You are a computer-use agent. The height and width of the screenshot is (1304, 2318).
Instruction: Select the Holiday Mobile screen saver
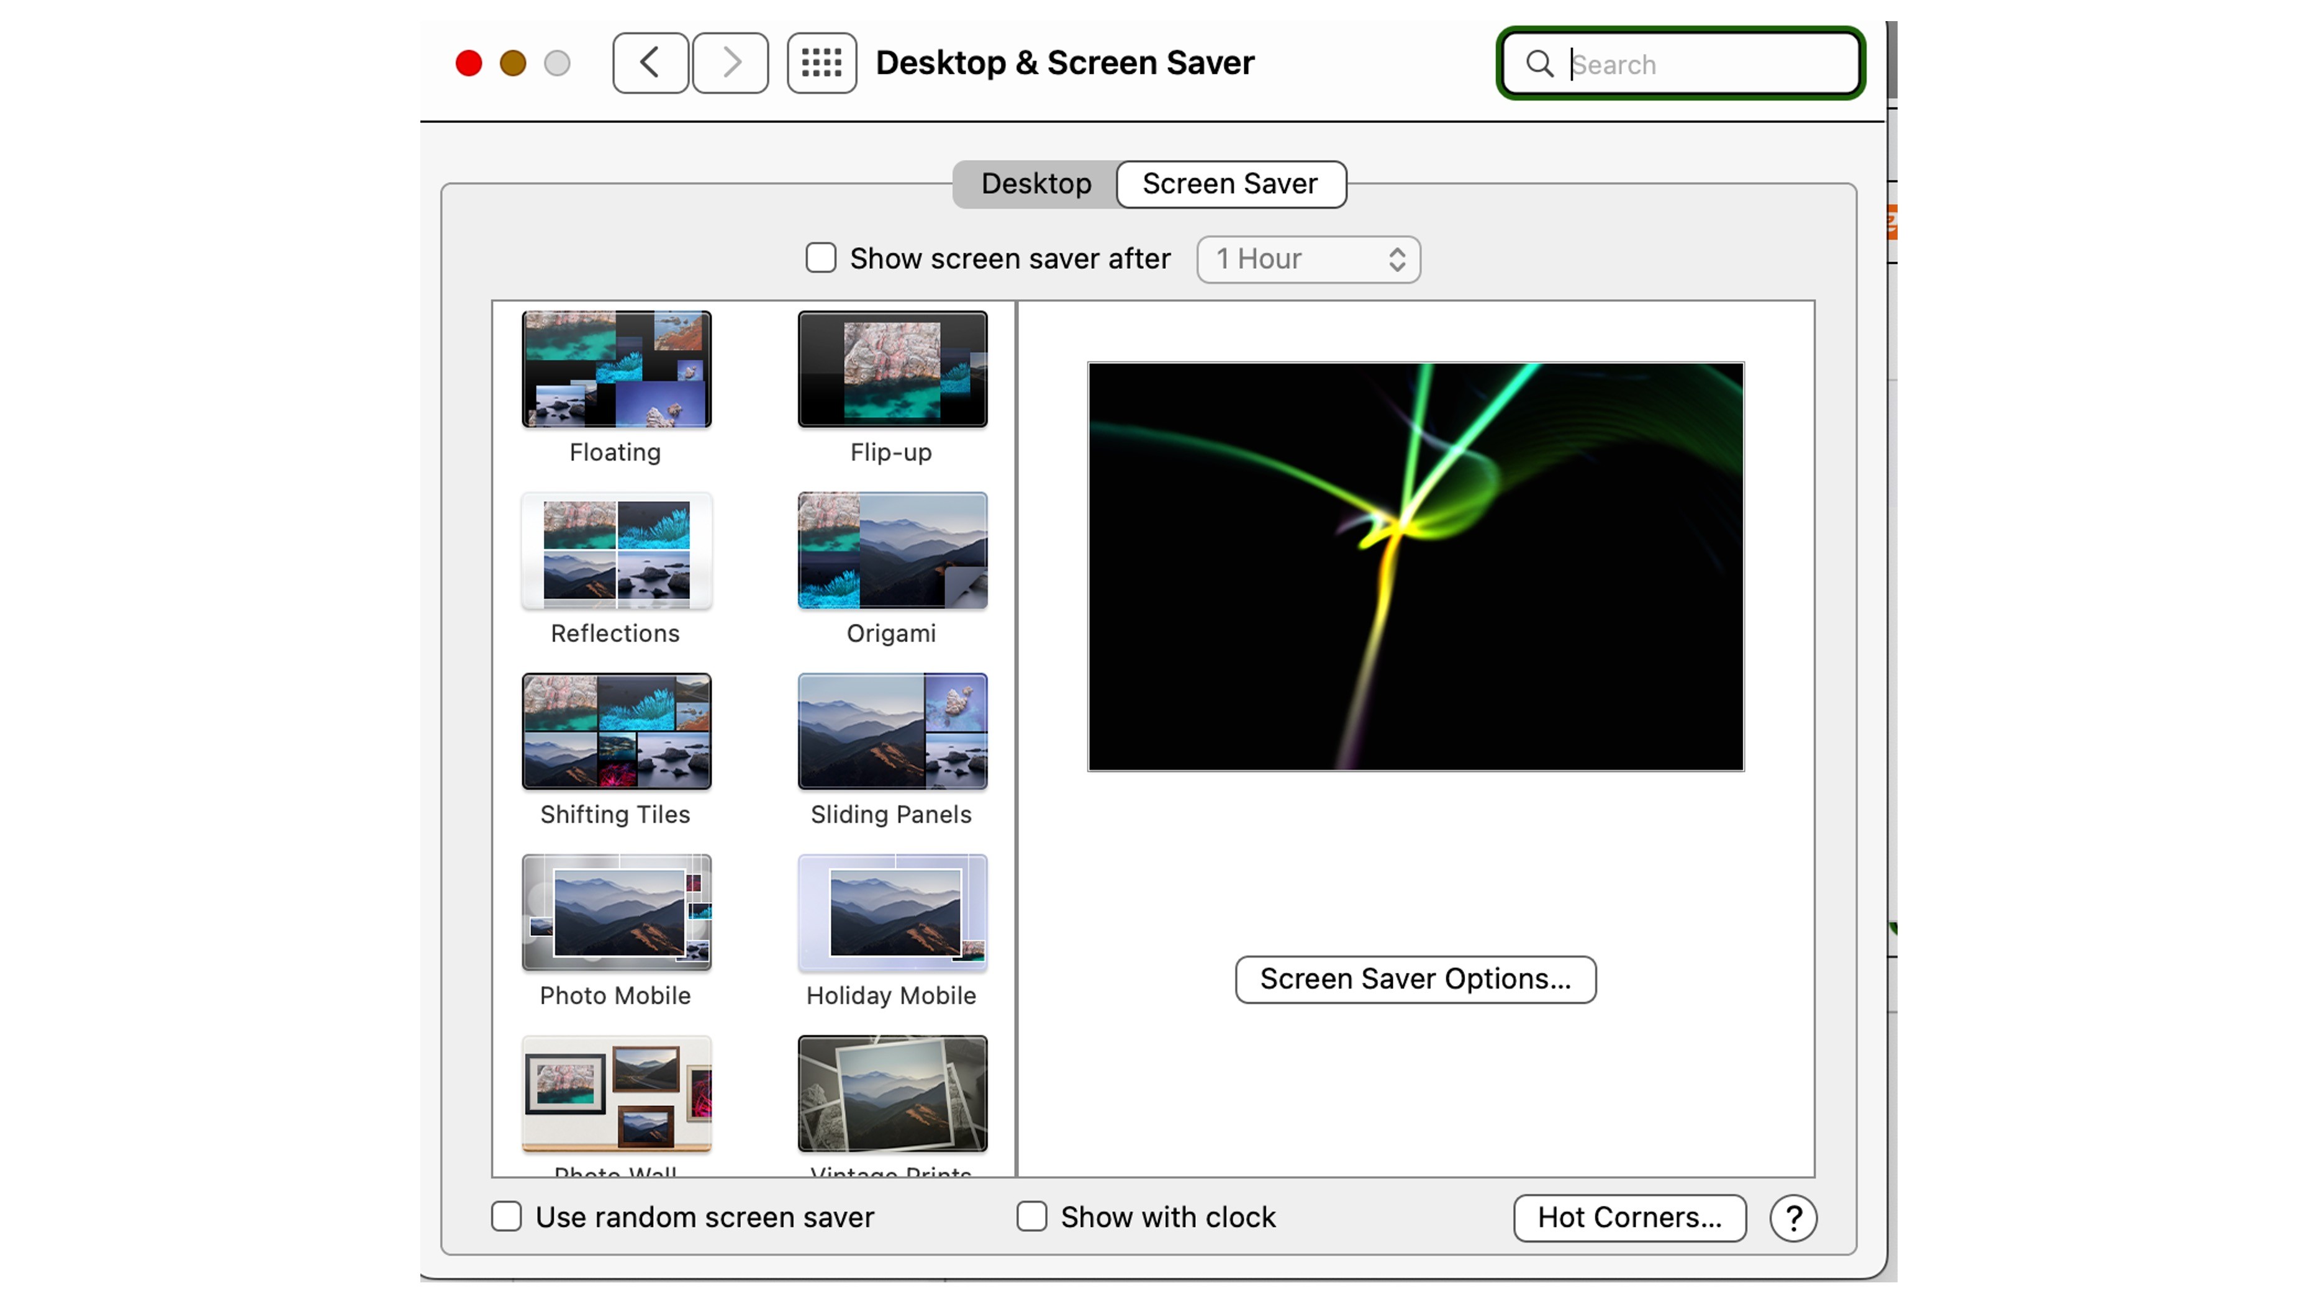(892, 913)
